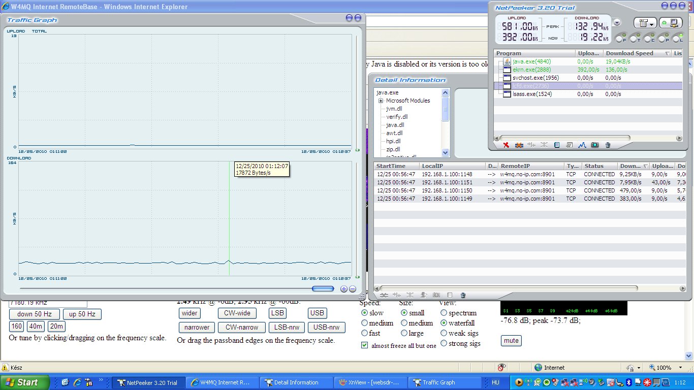Expand Microsoft Modules tree node
Viewport: 694px width, 390px height.
click(x=381, y=101)
